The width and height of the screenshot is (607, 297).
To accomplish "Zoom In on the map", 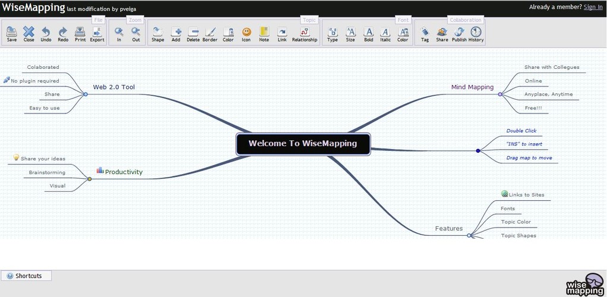I will pos(119,34).
